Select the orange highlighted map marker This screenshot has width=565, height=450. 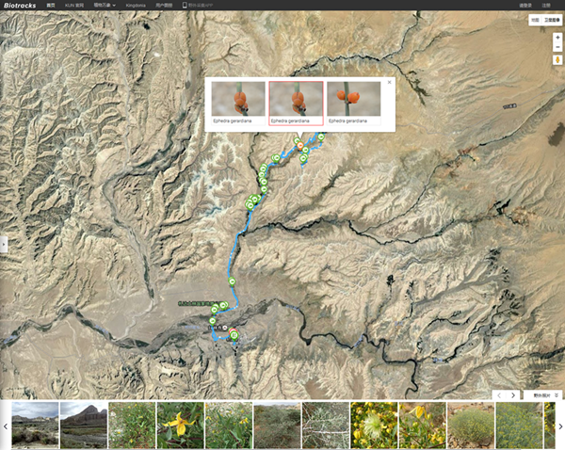[x=299, y=146]
